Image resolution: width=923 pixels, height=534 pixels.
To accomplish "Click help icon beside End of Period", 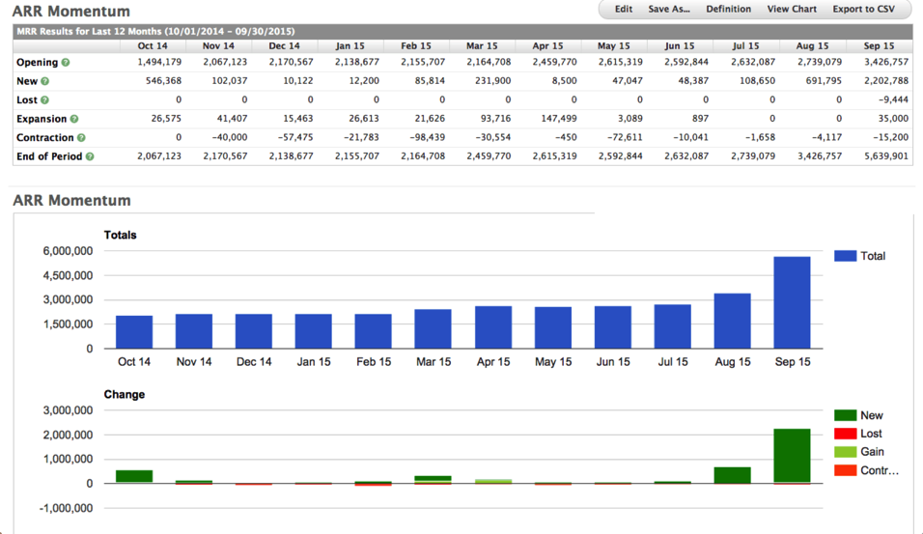I will pos(90,156).
